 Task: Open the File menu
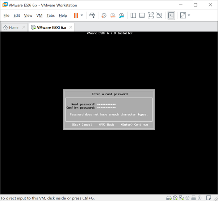point(7,16)
